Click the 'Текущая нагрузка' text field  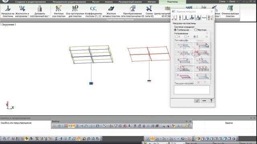tap(192, 90)
